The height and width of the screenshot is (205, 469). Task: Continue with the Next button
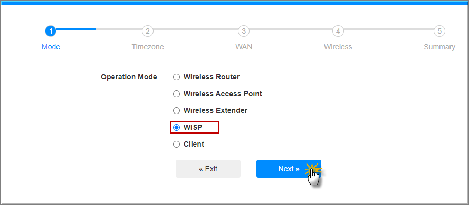289,169
